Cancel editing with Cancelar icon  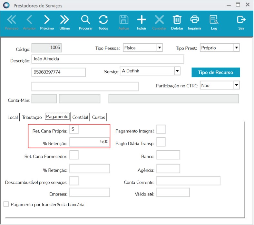coord(159,20)
